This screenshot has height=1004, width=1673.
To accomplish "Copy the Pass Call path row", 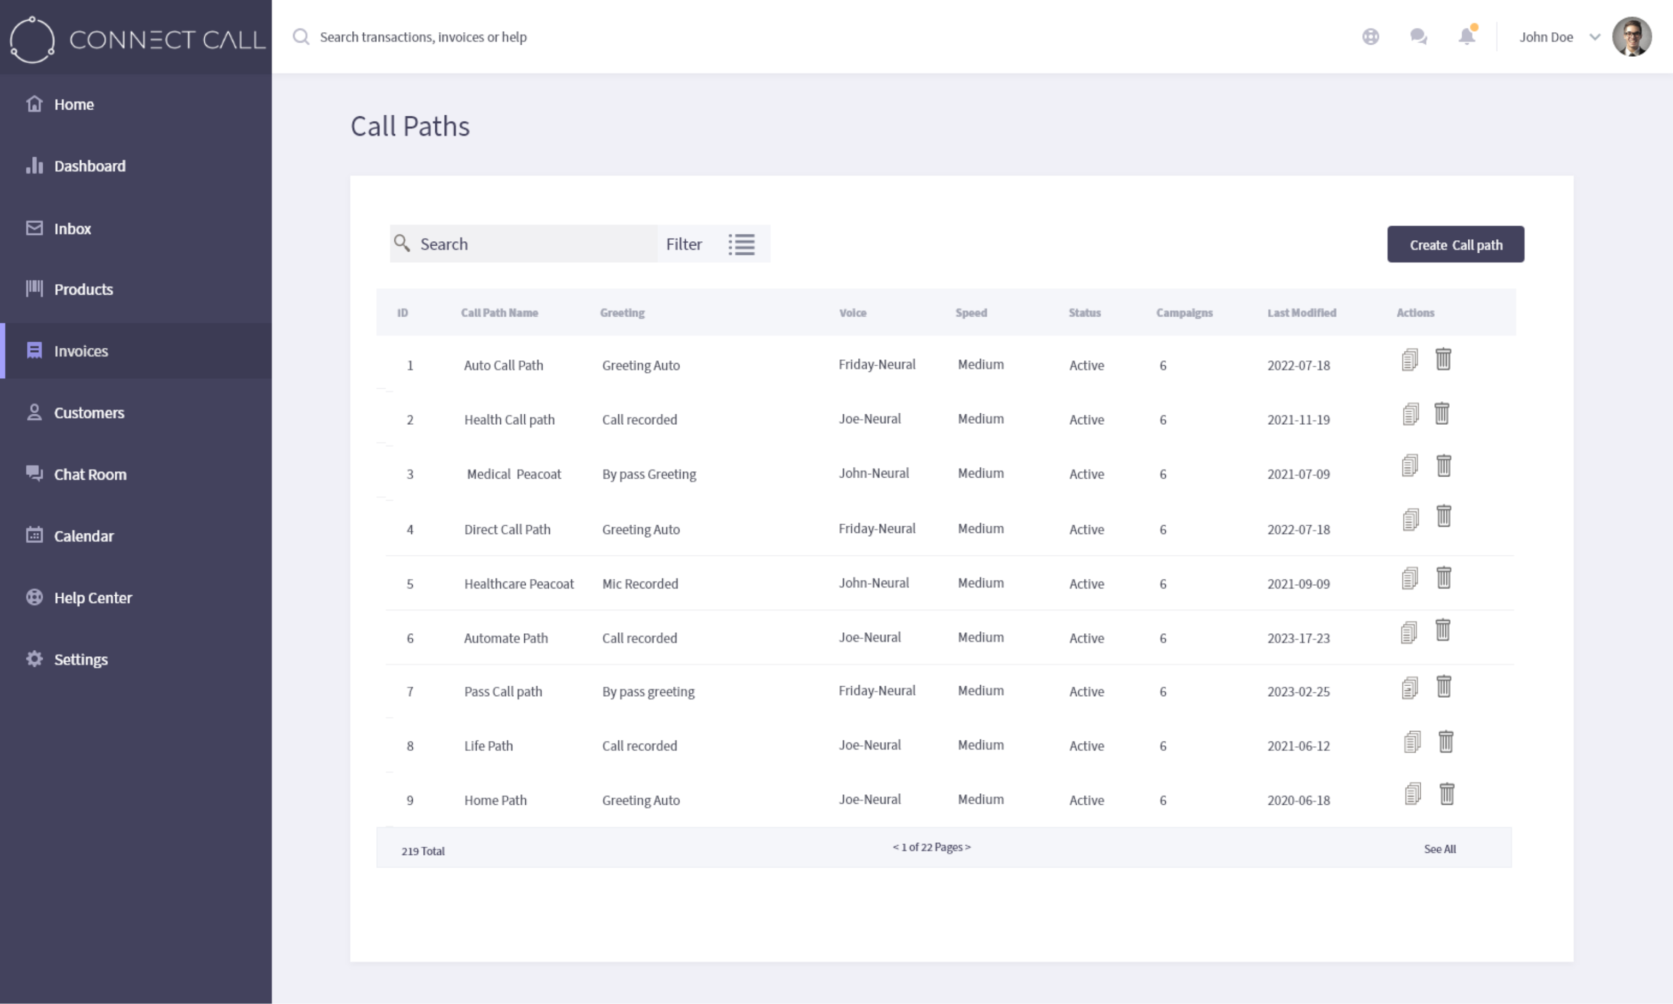I will pyautogui.click(x=1410, y=688).
